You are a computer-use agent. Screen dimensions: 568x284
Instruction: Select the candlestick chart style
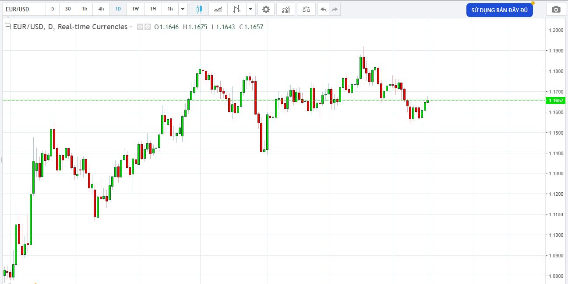tap(199, 9)
